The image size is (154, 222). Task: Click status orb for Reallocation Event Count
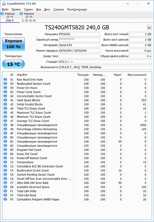click(5, 170)
